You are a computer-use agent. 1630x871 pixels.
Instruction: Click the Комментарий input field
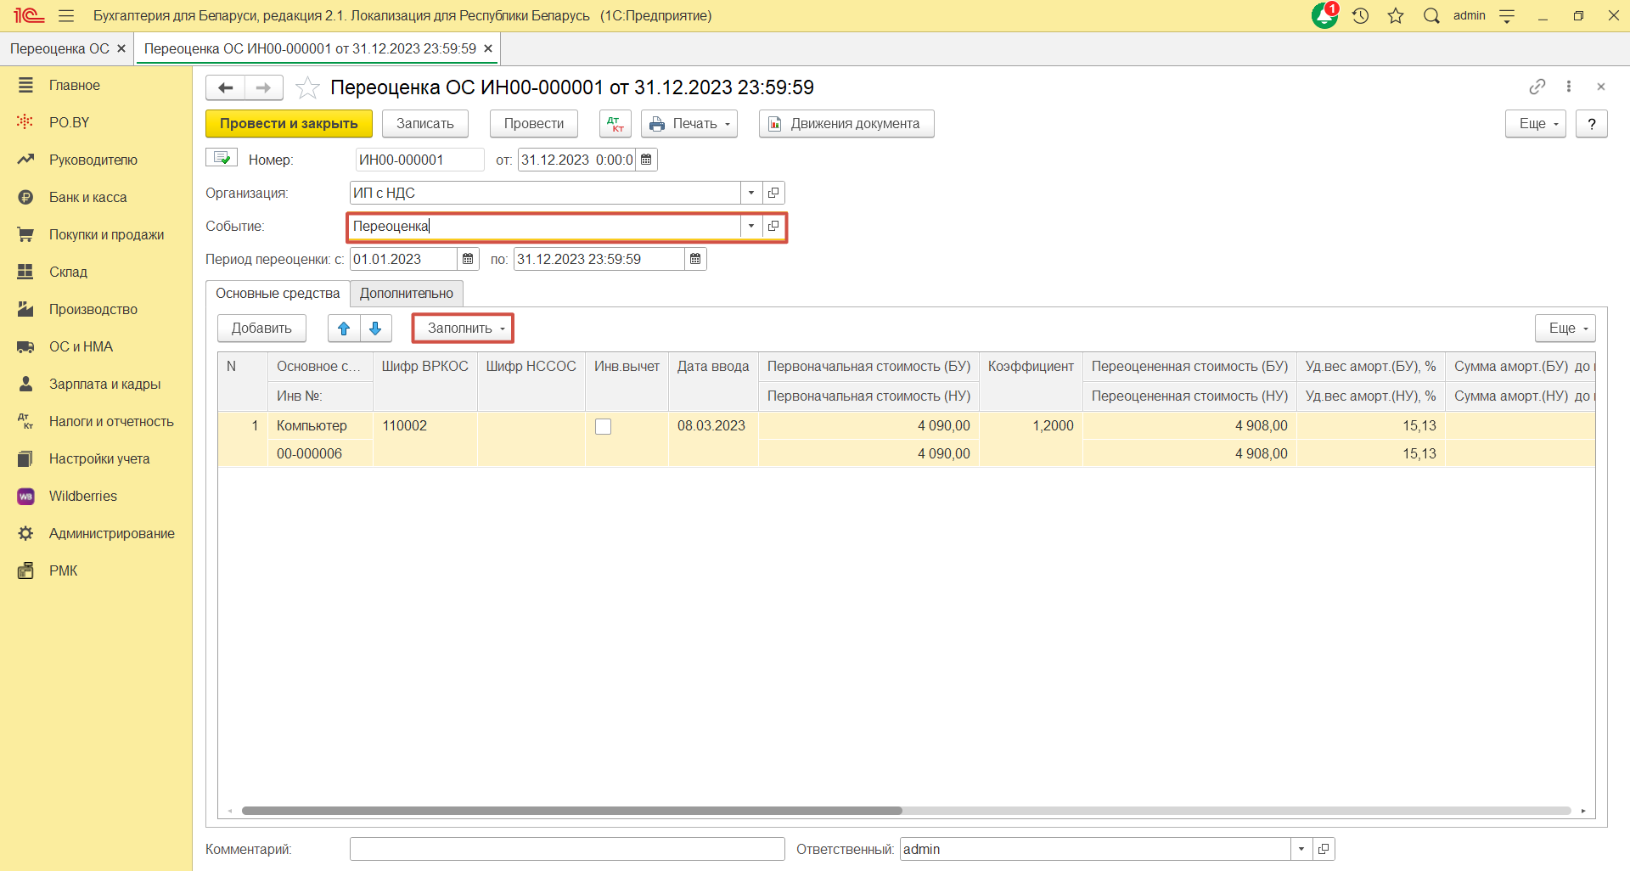coord(566,849)
